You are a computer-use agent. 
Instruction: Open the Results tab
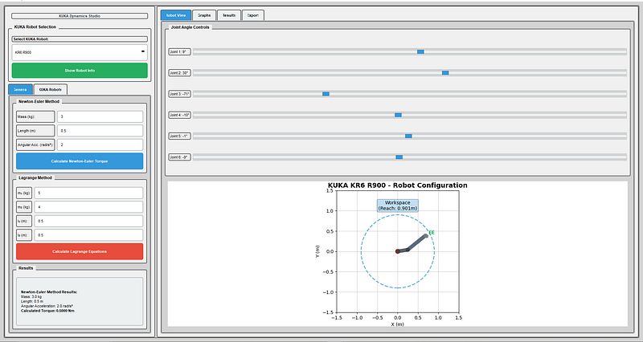click(x=229, y=15)
